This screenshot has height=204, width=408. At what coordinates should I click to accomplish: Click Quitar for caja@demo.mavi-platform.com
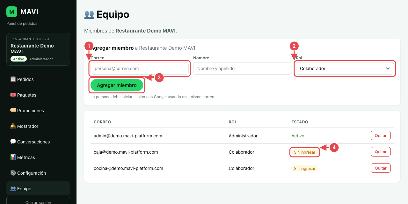pyautogui.click(x=381, y=152)
